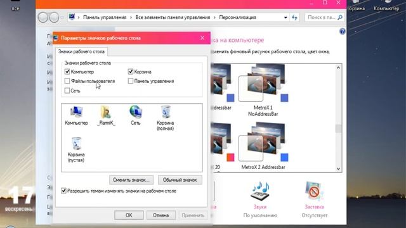This screenshot has height=228, width=406.
Task: Select the Корзина (пустая) icon
Action: (x=76, y=149)
